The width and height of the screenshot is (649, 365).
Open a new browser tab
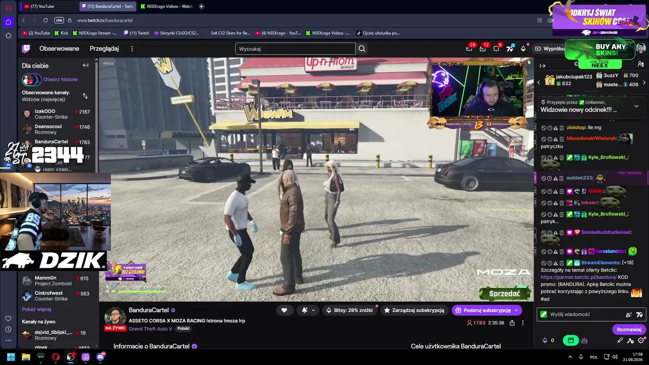pyautogui.click(x=201, y=6)
